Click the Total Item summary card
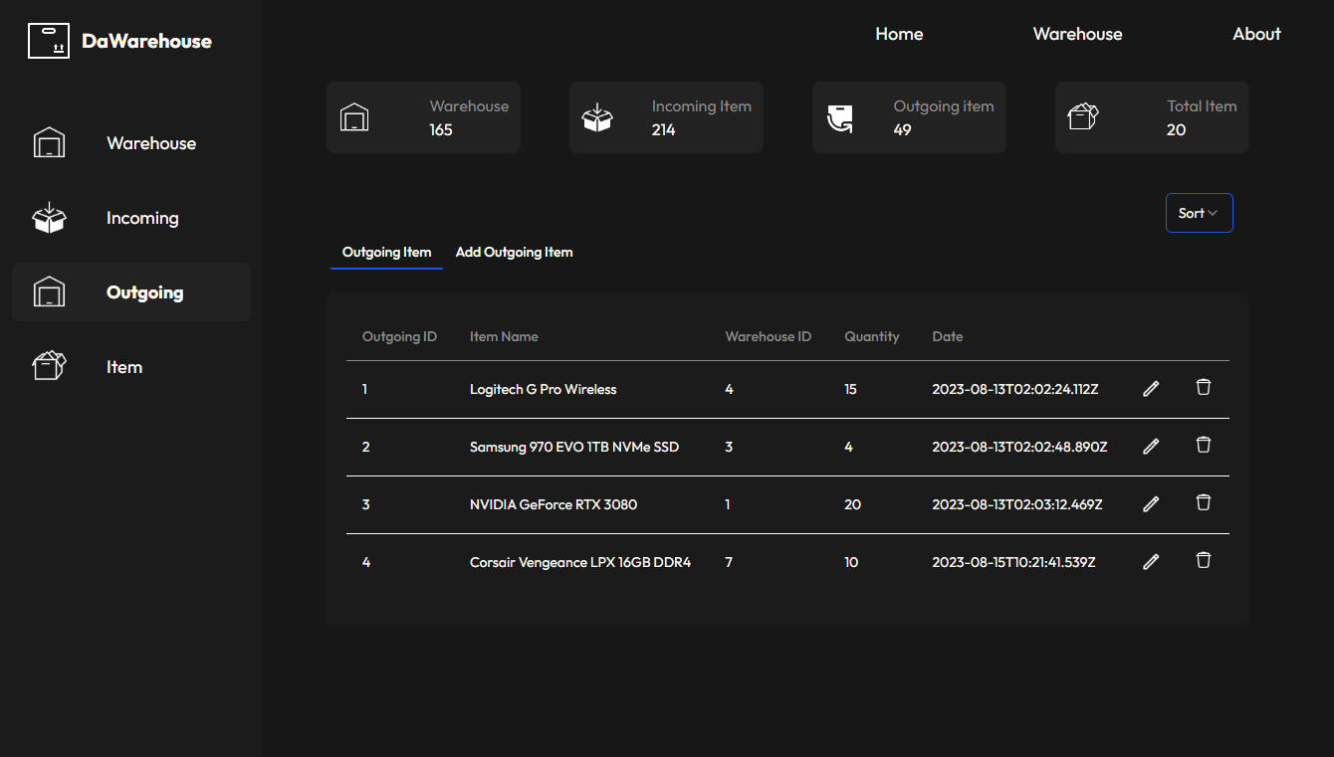 (x=1152, y=117)
